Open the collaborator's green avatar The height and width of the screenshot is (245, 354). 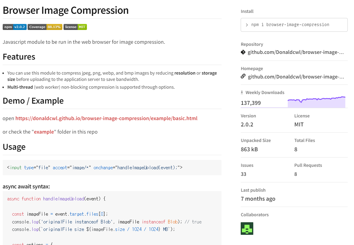pyautogui.click(x=247, y=229)
